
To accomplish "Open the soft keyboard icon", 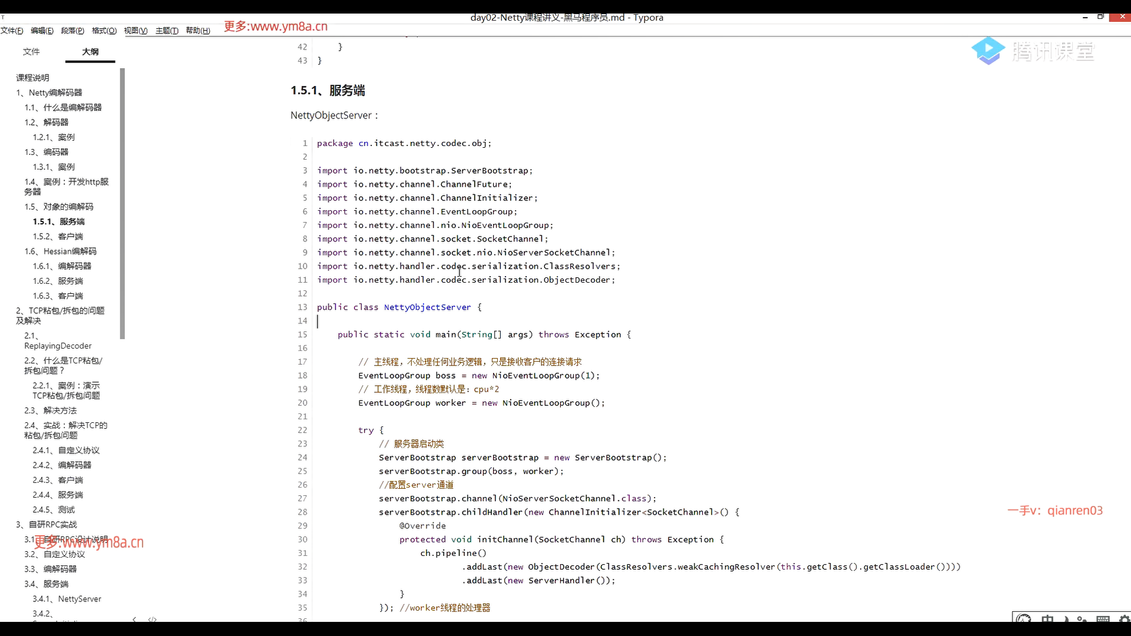I will click(1103, 619).
